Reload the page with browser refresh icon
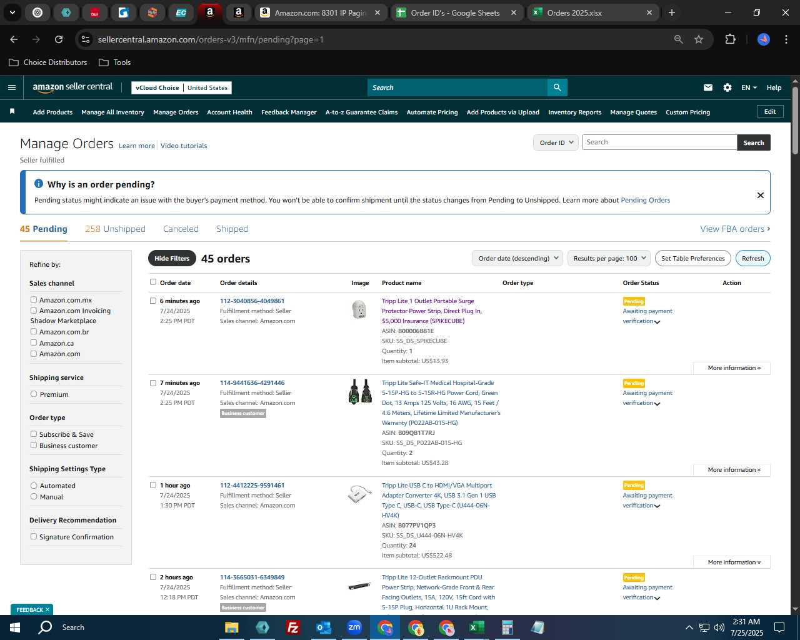The width and height of the screenshot is (800, 640). [59, 39]
